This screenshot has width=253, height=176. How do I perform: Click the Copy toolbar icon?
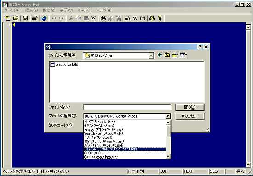pos(79,18)
